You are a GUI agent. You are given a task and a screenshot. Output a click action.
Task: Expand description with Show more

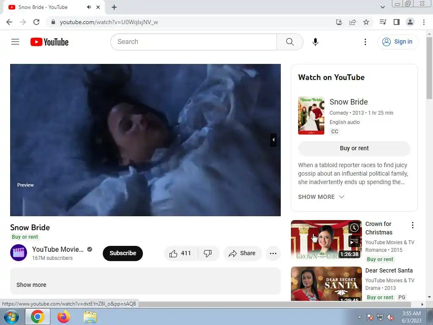31,285
